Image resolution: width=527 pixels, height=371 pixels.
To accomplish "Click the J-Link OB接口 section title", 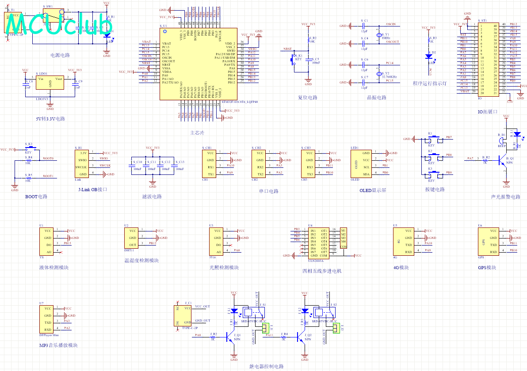I will tap(93, 189).
